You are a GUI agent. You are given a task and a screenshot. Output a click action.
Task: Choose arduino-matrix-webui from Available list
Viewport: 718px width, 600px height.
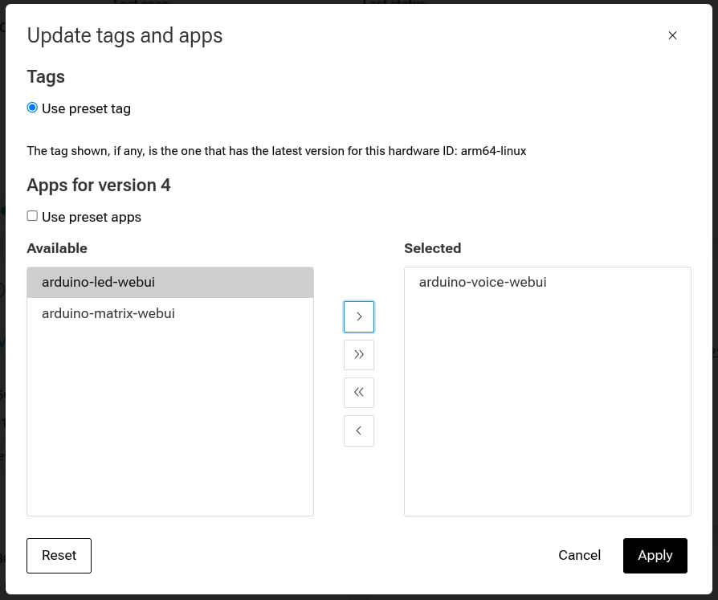click(x=108, y=313)
